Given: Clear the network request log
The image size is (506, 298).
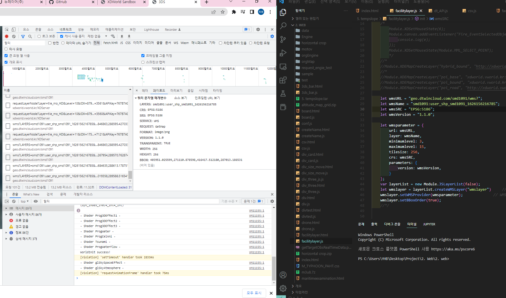Looking at the screenshot, I should point(14,36).
